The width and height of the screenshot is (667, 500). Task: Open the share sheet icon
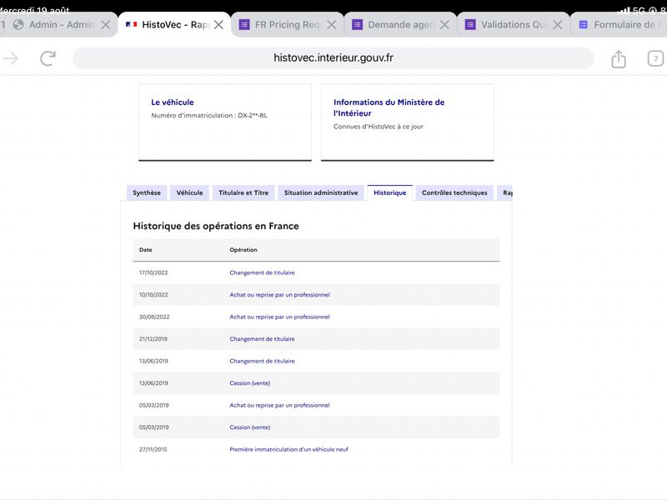click(619, 58)
